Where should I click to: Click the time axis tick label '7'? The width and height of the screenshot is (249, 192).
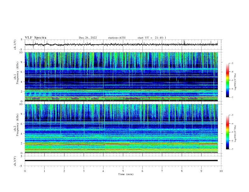click(x=162, y=171)
